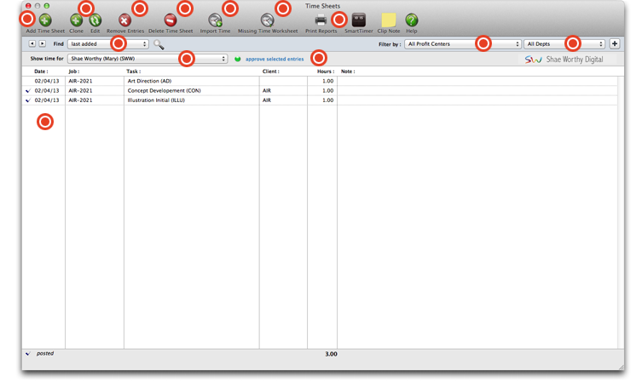Expand the All Depts dropdown
This screenshot has width=642, height=382.
click(564, 44)
